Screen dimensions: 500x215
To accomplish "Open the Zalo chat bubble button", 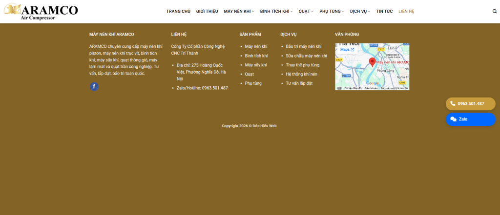I will pyautogui.click(x=470, y=119).
